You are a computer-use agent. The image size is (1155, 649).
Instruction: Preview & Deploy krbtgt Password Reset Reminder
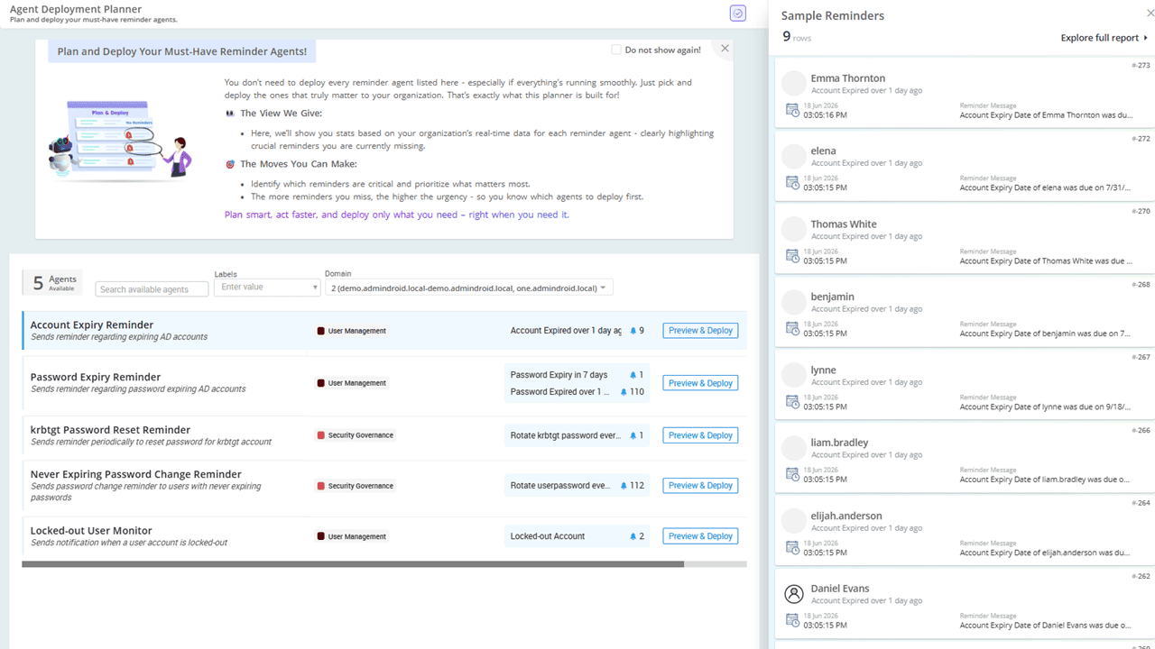tap(700, 435)
